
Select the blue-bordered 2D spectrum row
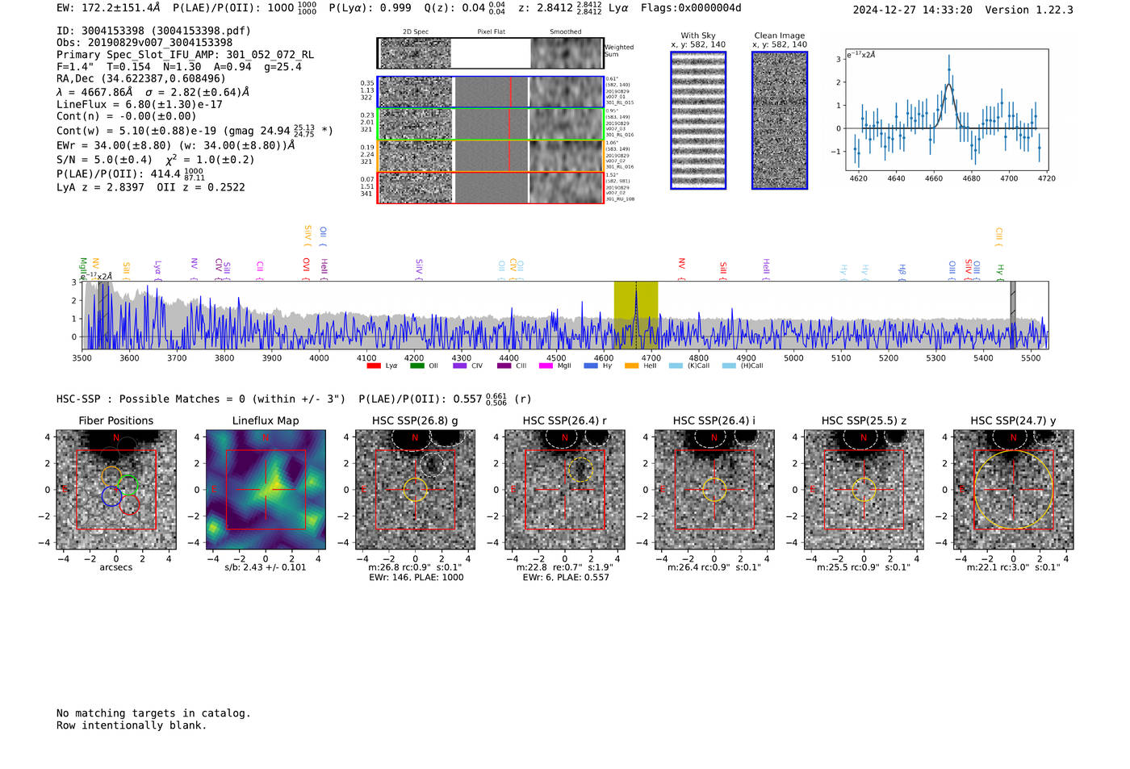(491, 92)
